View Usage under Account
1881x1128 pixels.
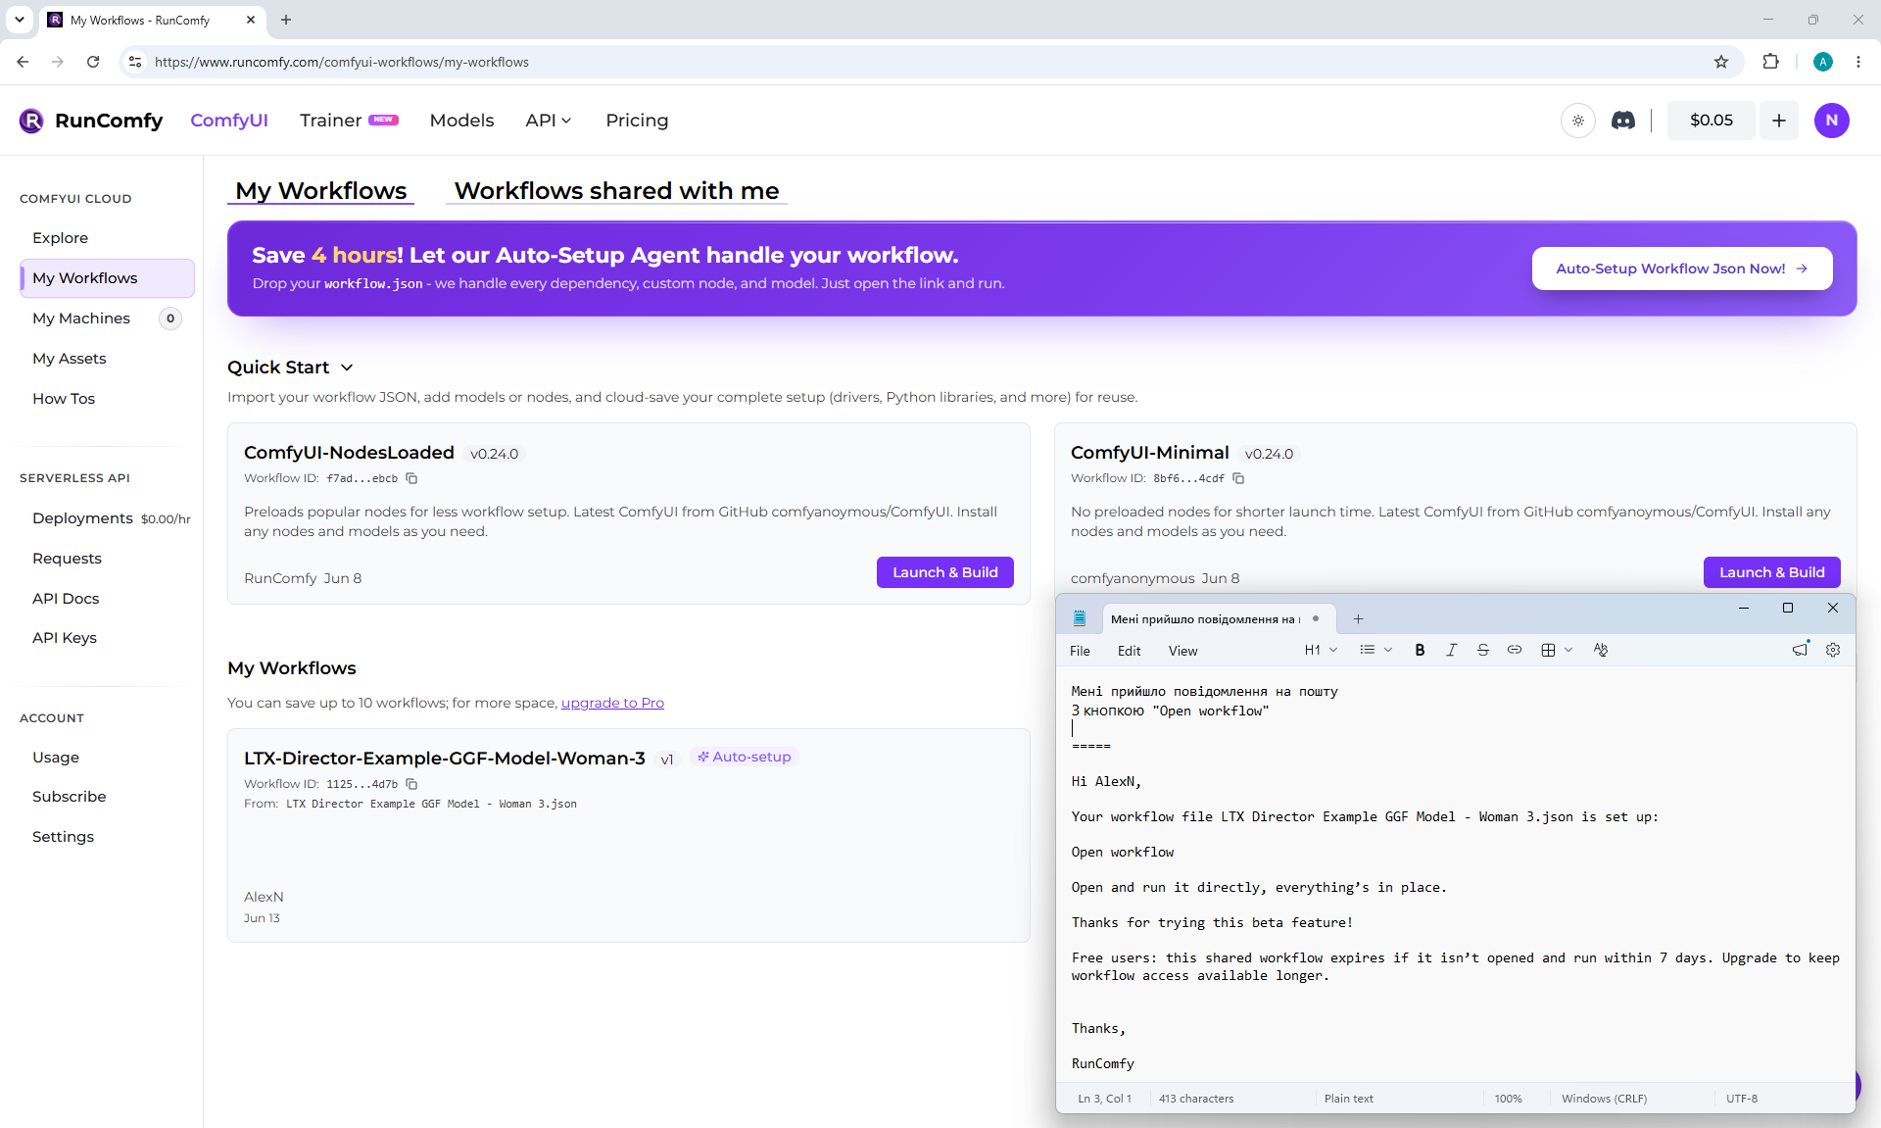[56, 758]
